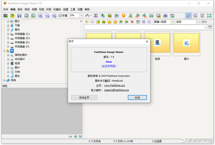Start slideshow with the film strip icon
The height and width of the screenshot is (145, 215).
96,16
